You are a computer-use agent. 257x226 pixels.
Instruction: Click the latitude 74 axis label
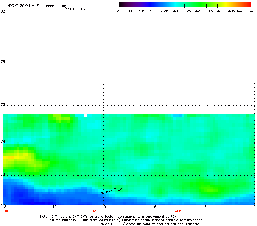[3, 142]
